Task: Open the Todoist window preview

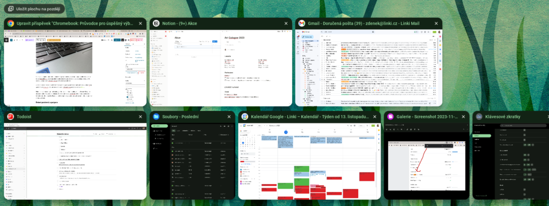Action: pyautogui.click(x=75, y=161)
